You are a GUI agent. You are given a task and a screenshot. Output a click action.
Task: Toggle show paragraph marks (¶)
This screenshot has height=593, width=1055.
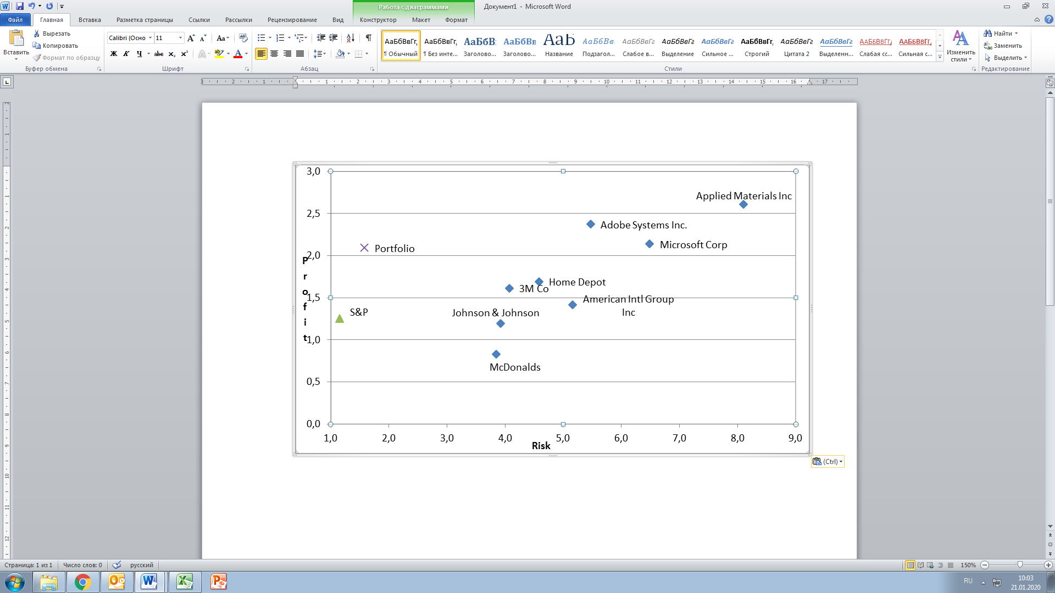pyautogui.click(x=368, y=38)
